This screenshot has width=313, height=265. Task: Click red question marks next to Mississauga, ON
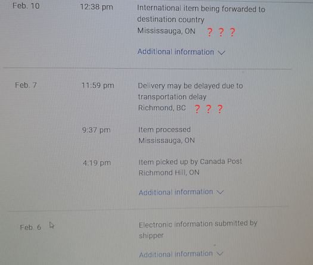[x=221, y=32]
